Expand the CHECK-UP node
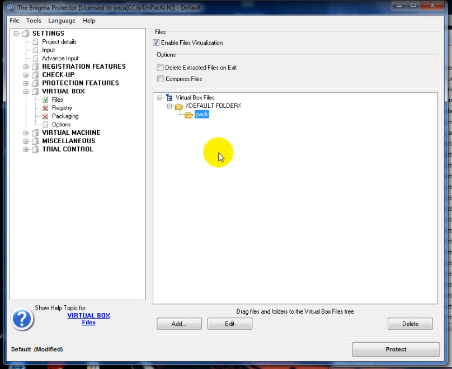 (26, 75)
